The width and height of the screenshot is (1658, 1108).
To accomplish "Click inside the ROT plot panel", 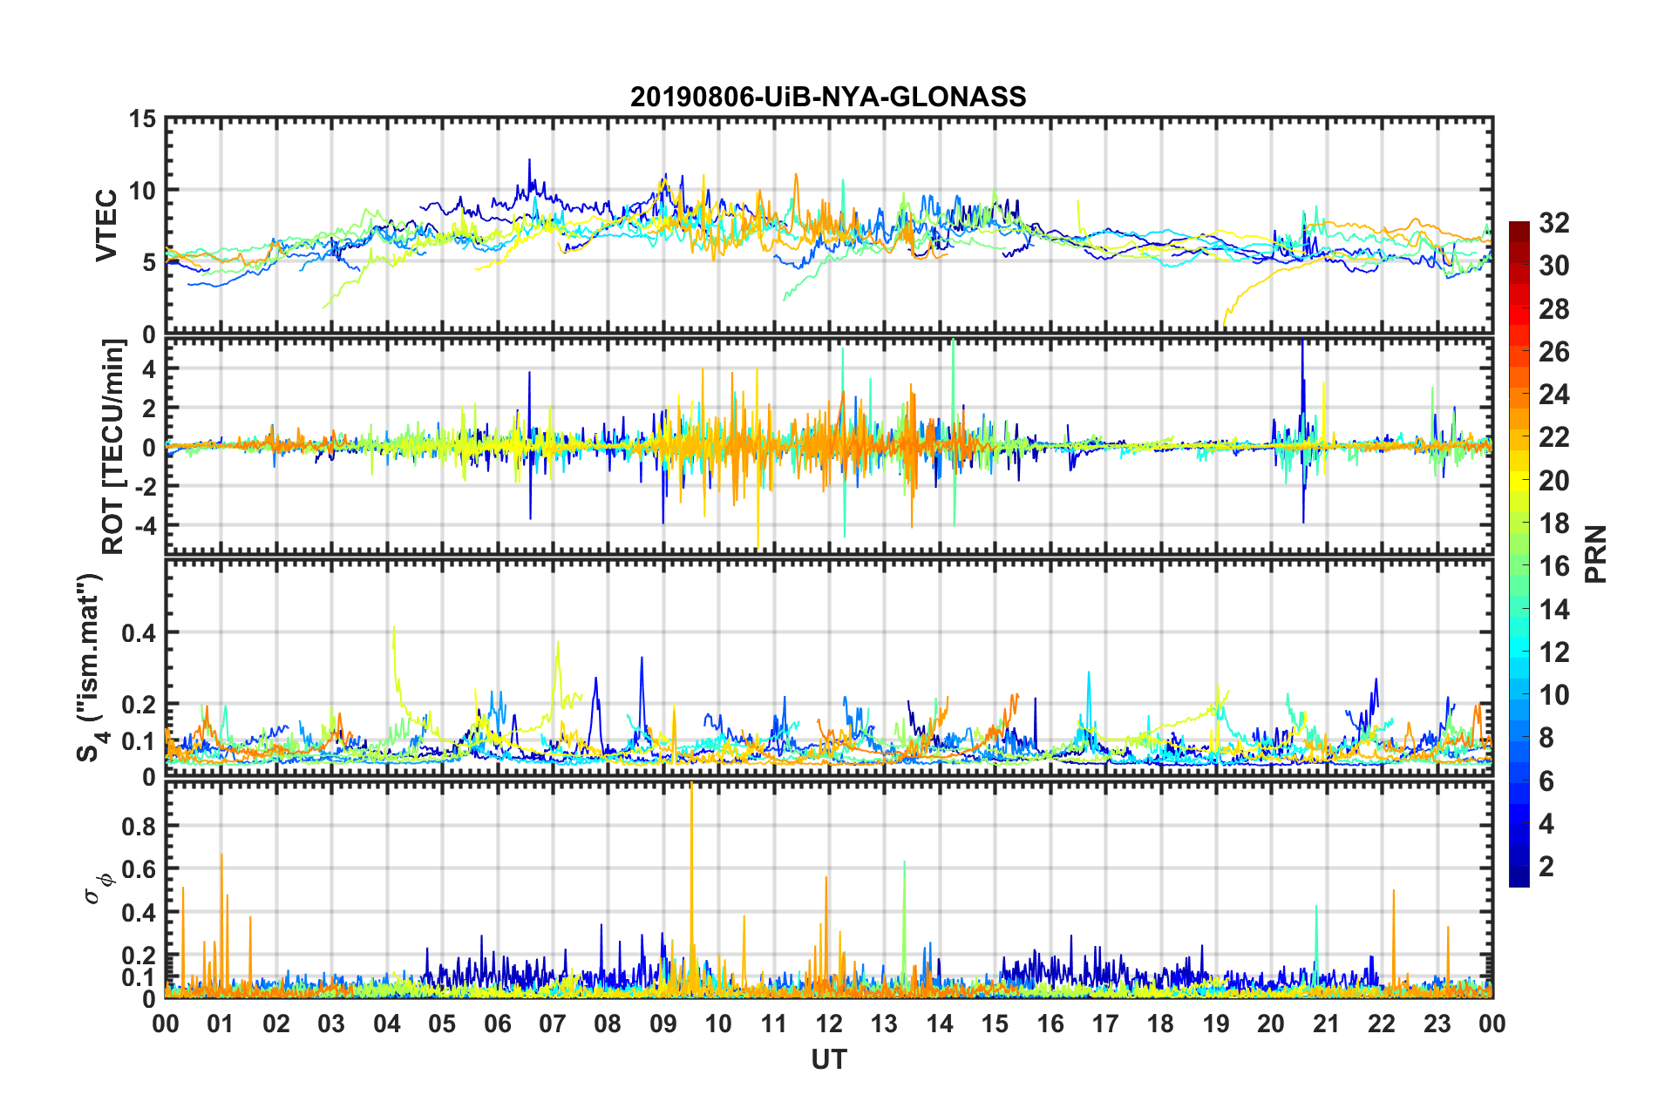I will click(829, 446).
